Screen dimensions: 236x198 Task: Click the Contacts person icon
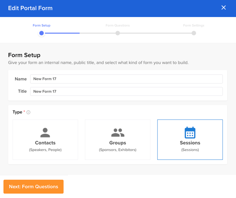(x=45, y=133)
